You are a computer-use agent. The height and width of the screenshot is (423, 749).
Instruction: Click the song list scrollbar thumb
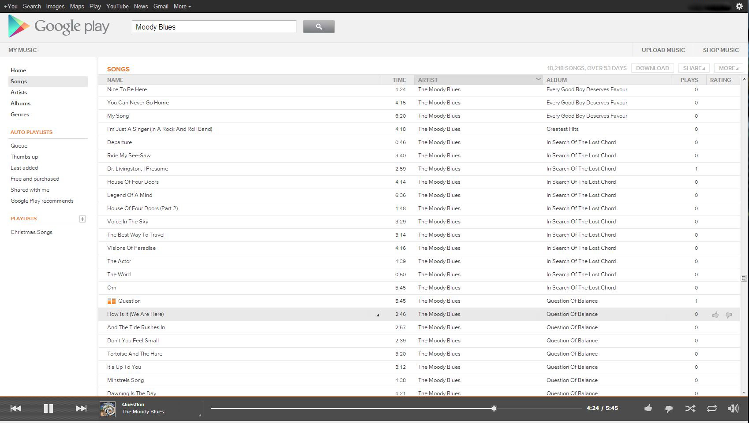tap(744, 278)
